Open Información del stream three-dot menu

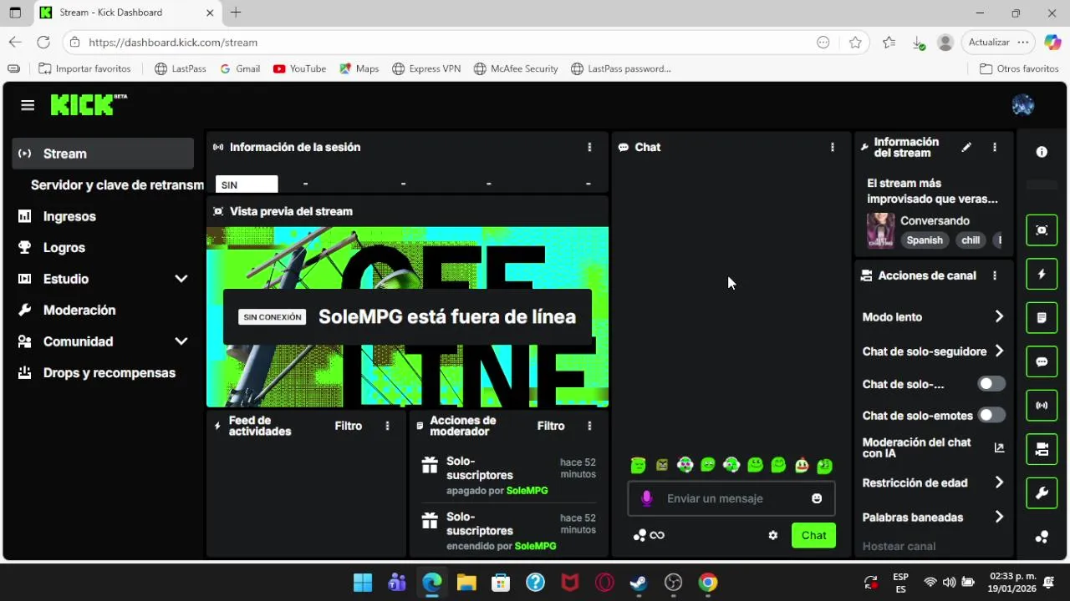994,147
